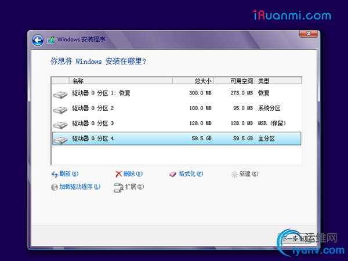Click the 恢复 type cell in first row
Screen dimensions: 348x261
tap(264, 93)
